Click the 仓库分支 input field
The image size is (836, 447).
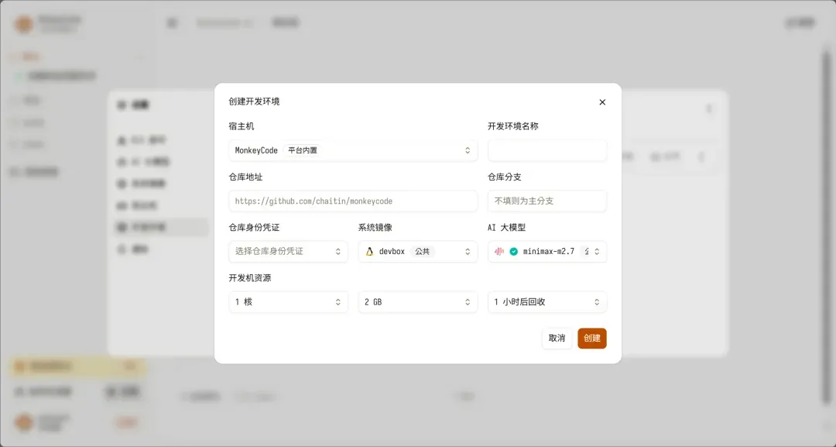coord(547,201)
